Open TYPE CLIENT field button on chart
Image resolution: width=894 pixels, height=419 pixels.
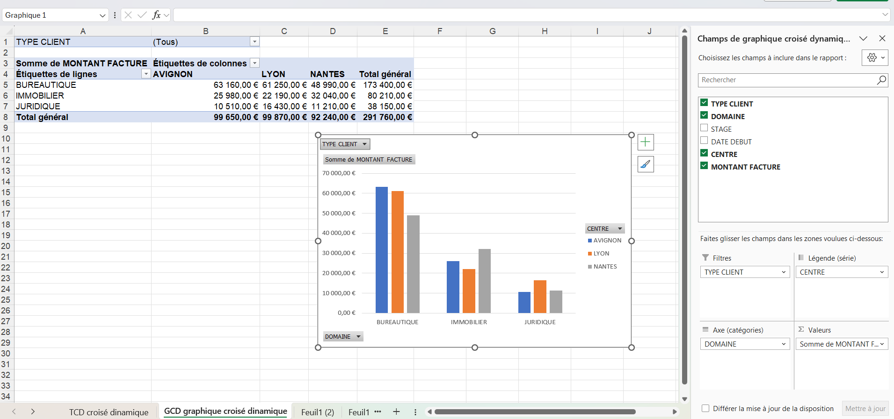tap(345, 144)
